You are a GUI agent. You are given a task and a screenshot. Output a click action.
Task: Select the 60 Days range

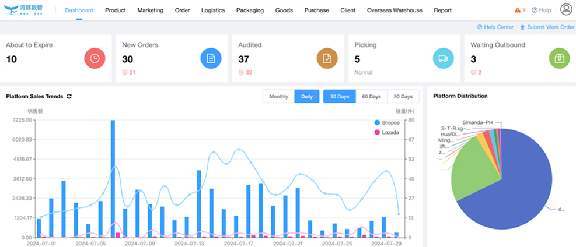pyautogui.click(x=371, y=97)
